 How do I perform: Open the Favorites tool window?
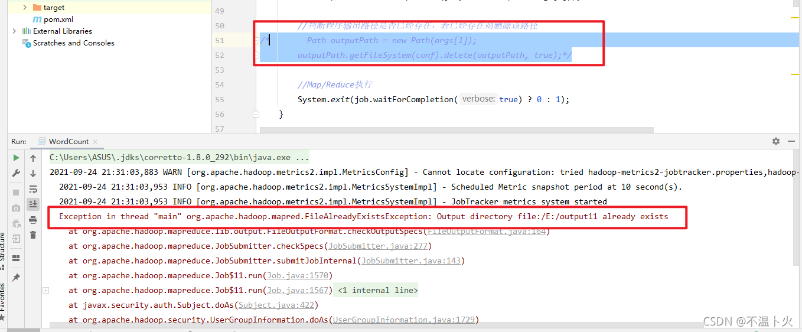(3, 301)
